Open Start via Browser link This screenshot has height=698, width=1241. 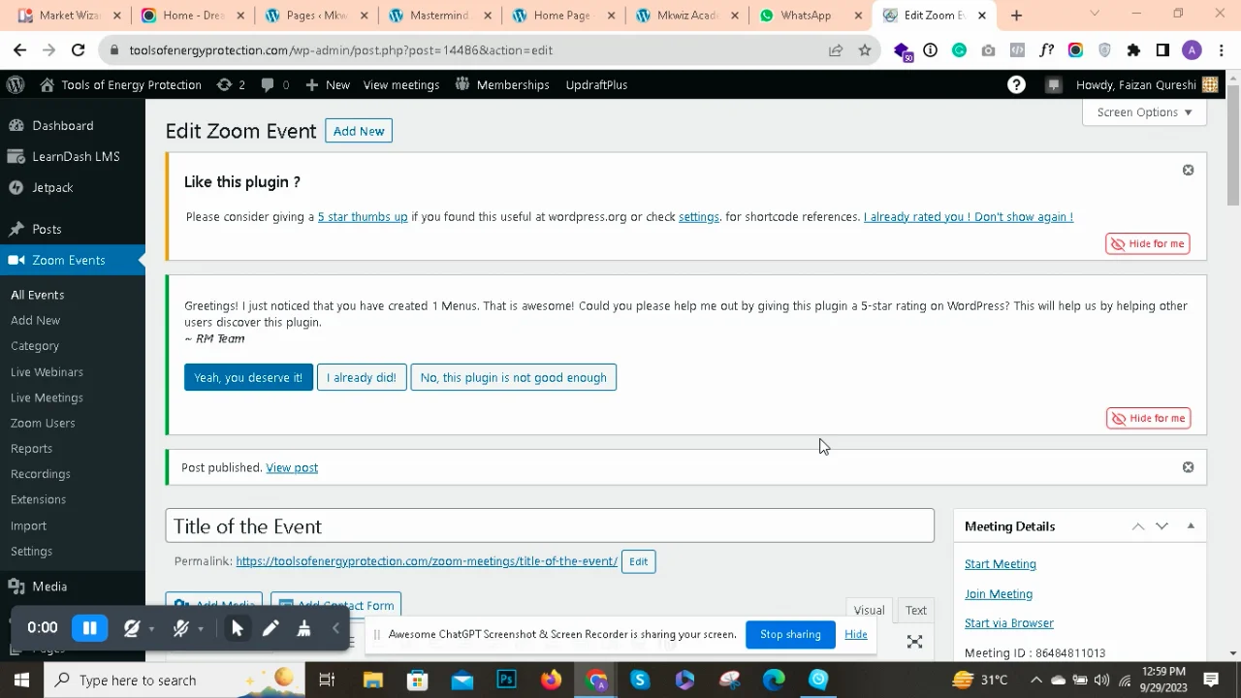pyautogui.click(x=1009, y=623)
